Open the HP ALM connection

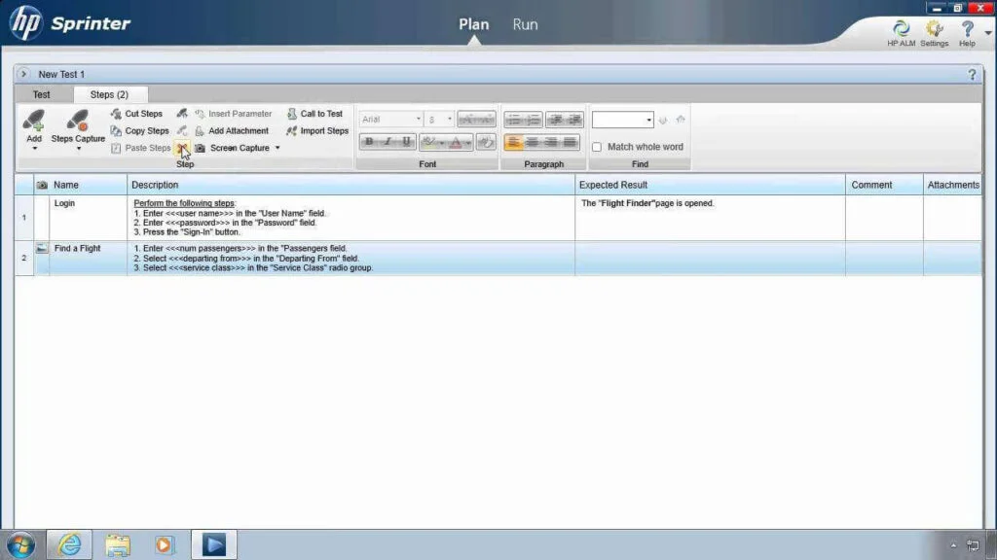point(901,33)
